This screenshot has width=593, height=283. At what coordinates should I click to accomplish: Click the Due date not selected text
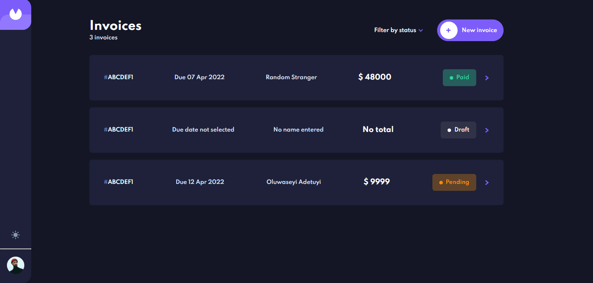click(x=203, y=129)
